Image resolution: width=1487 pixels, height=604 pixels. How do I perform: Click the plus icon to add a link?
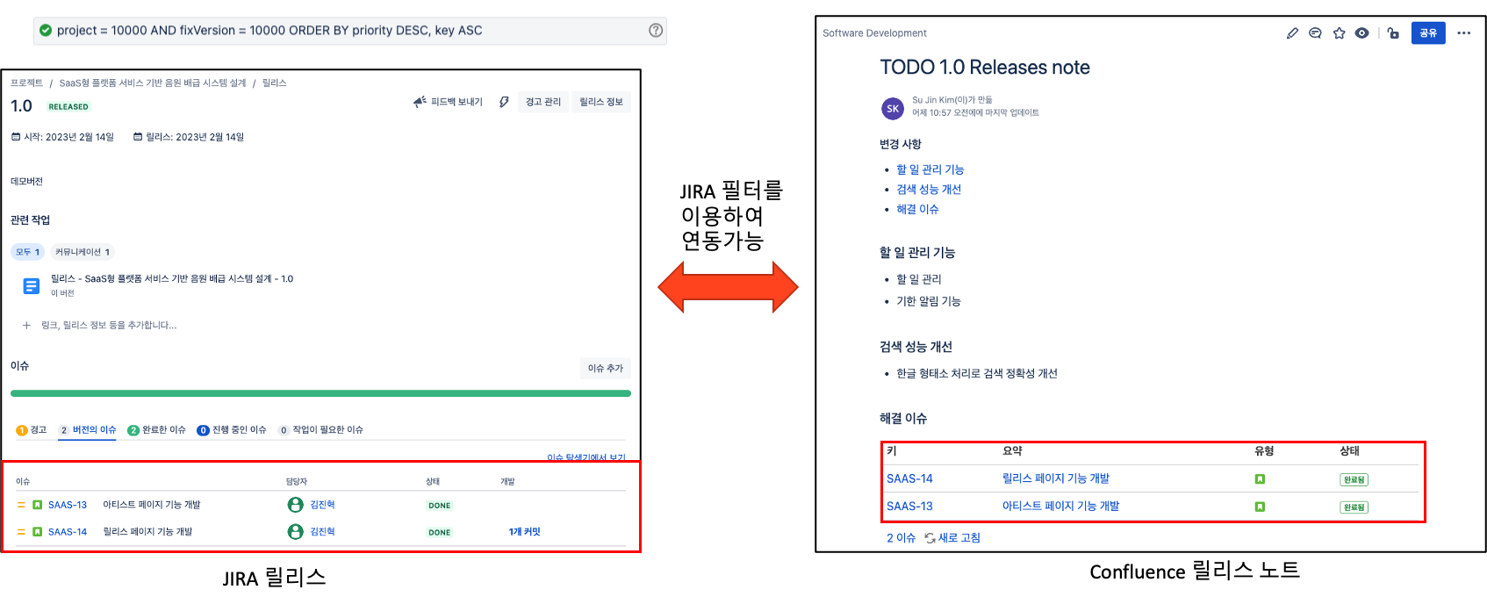click(x=26, y=325)
